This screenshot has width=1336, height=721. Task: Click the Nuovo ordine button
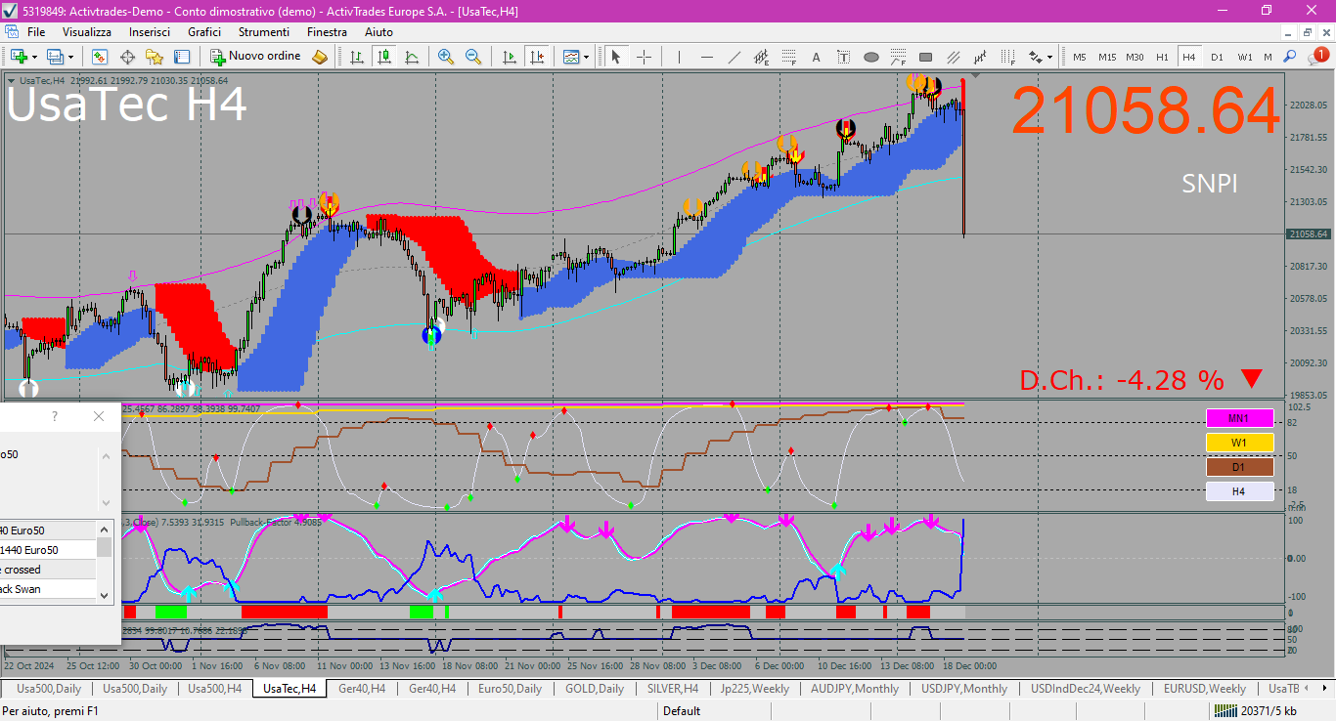pos(255,57)
